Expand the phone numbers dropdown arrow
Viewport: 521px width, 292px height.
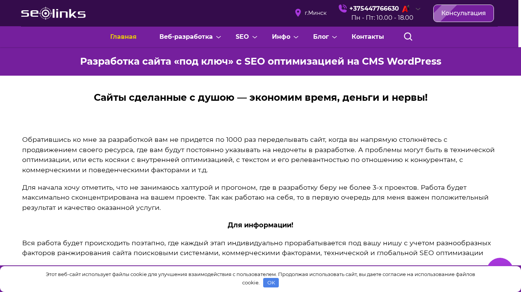(x=418, y=9)
